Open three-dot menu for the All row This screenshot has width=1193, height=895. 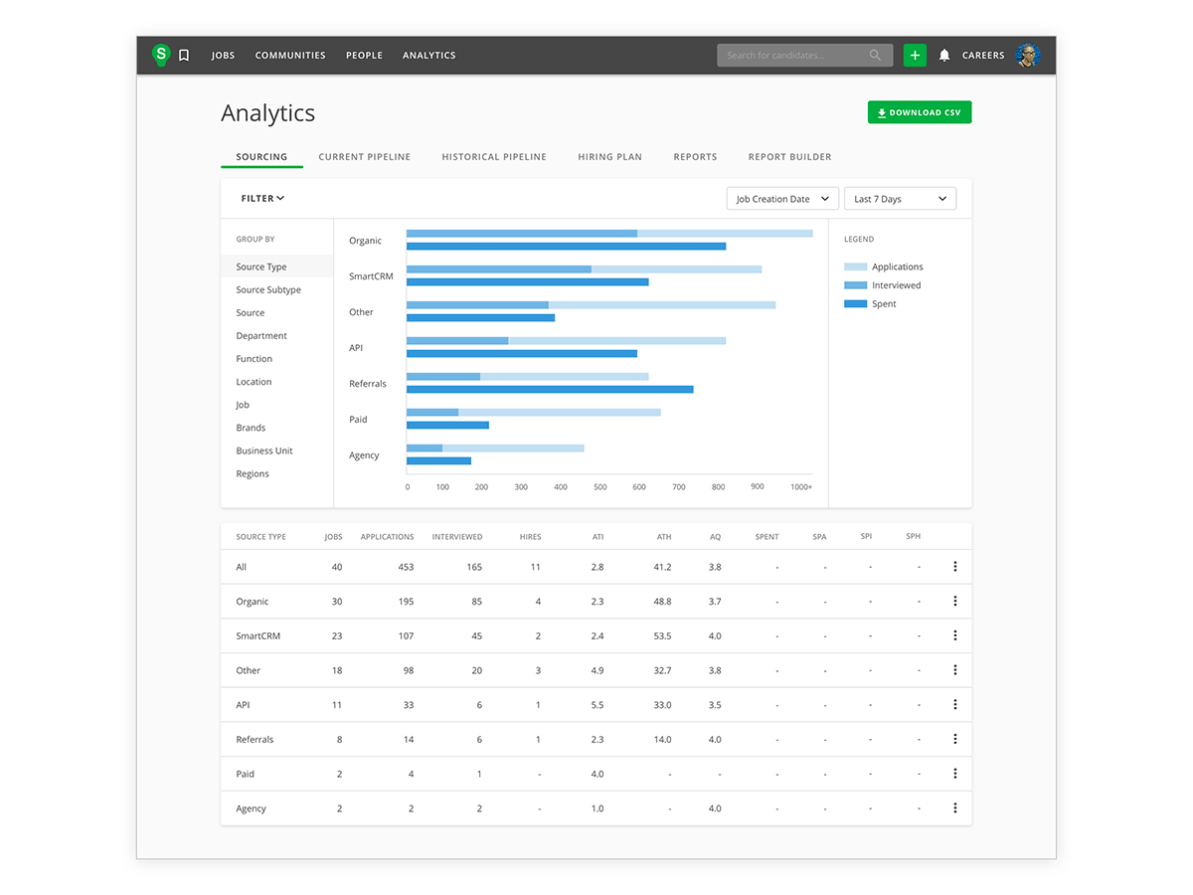954,567
